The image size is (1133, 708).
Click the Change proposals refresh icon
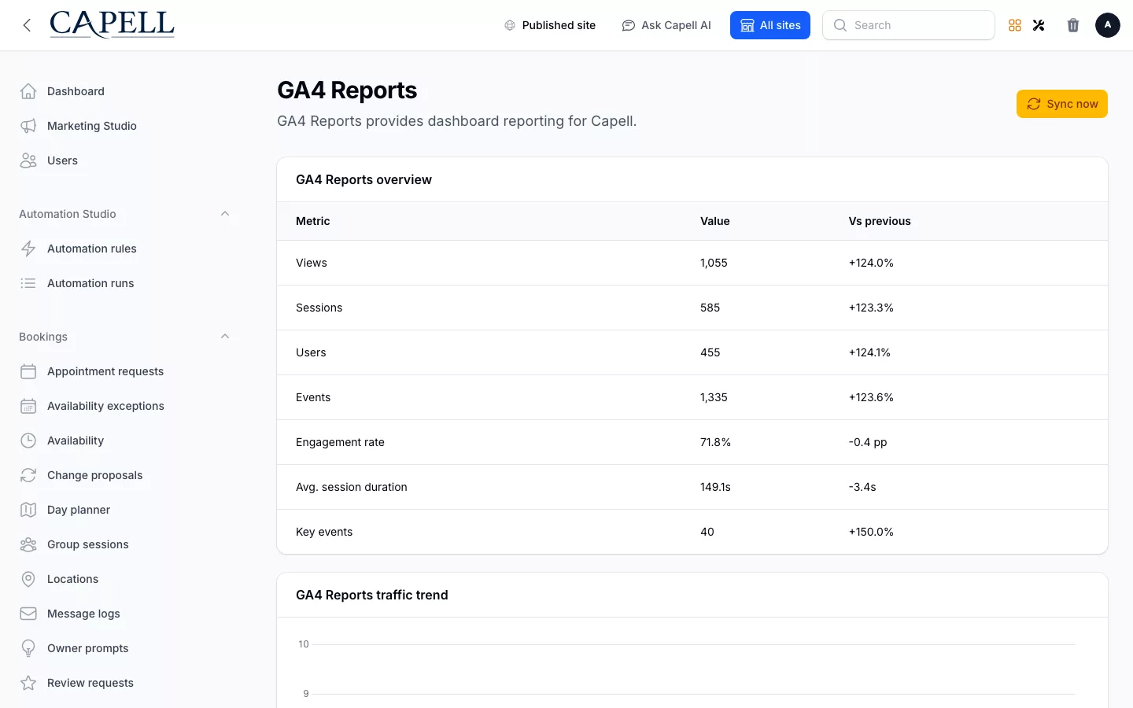click(28, 475)
